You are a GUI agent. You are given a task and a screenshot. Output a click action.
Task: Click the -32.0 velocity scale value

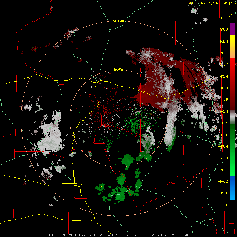[x=223, y=135]
